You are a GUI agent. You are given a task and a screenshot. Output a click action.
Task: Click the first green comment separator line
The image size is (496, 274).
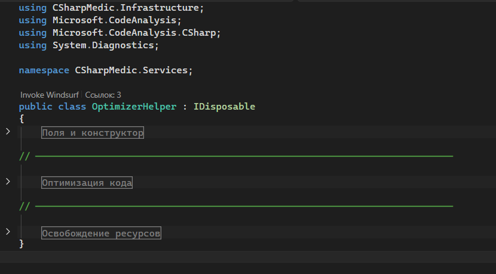click(x=239, y=157)
